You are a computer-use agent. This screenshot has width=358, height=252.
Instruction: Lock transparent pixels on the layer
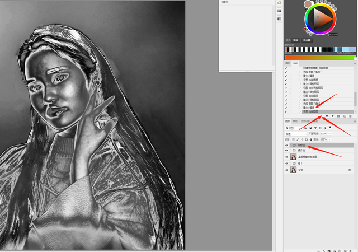pos(293,139)
